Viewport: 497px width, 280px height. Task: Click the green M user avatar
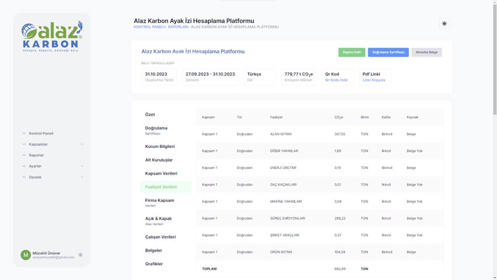(26, 255)
